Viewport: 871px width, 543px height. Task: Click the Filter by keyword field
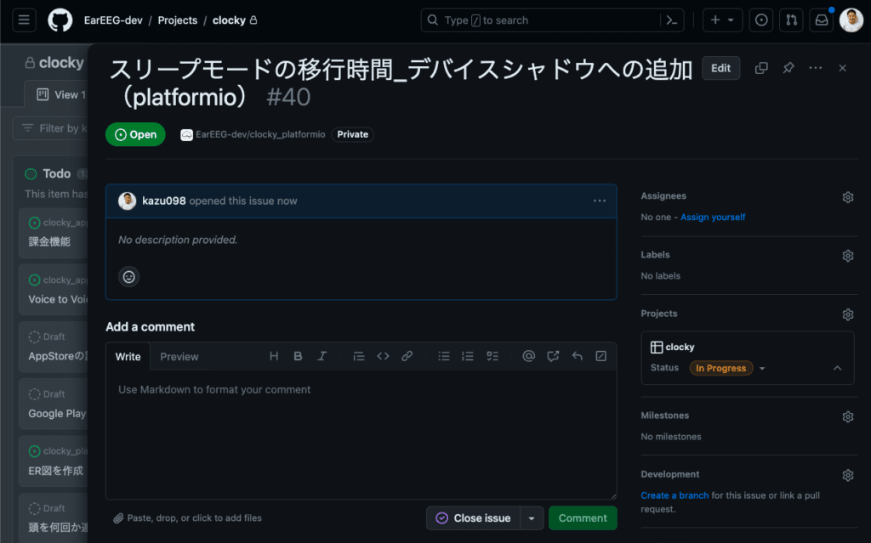[x=51, y=128]
